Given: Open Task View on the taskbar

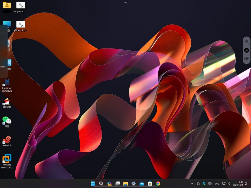Looking at the screenshot, I should click(118, 183).
